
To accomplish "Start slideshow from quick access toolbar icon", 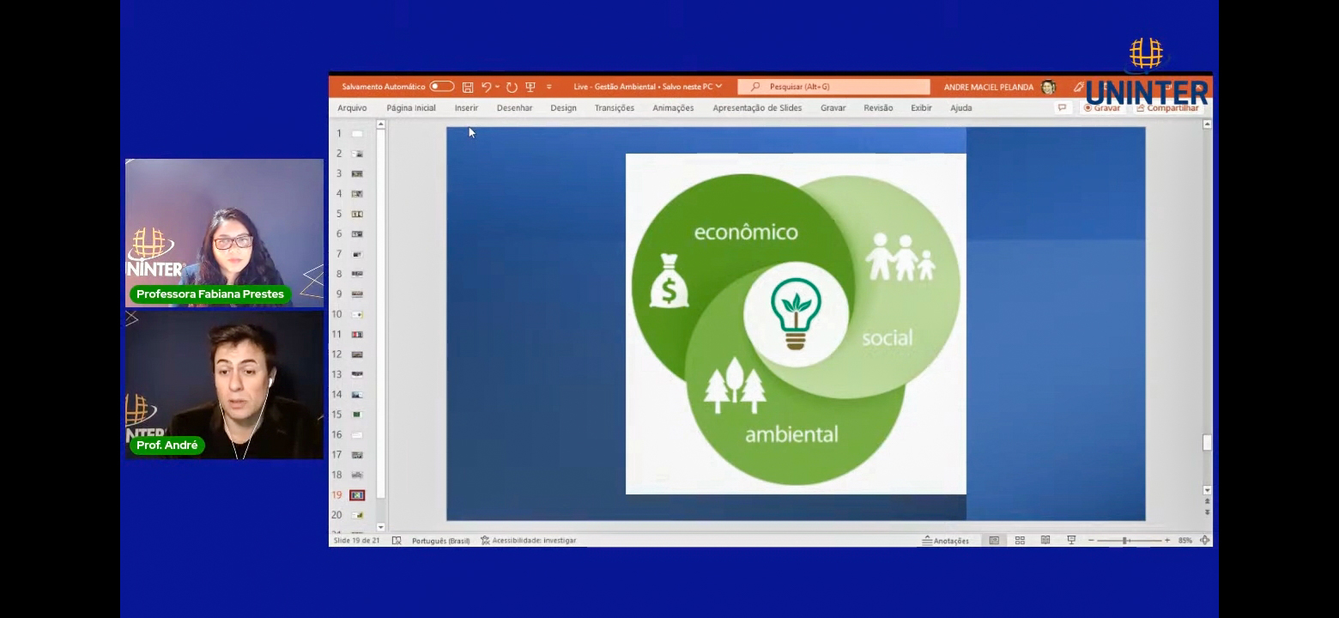I will 530,87.
